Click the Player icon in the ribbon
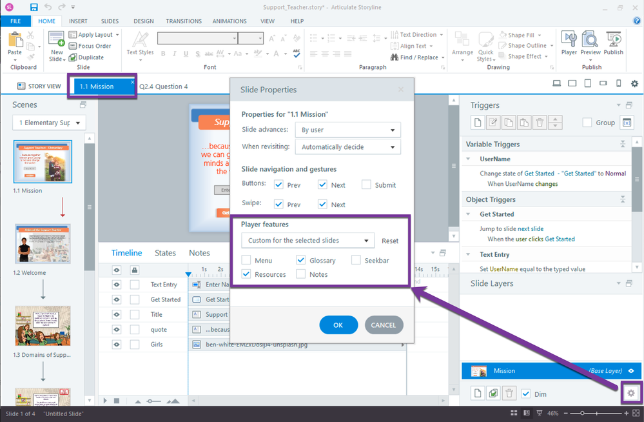This screenshot has height=422, width=644. tap(569, 43)
